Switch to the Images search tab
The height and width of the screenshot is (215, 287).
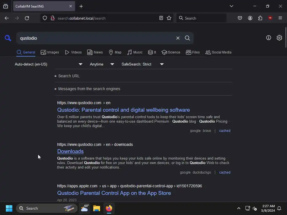pyautogui.click(x=50, y=52)
